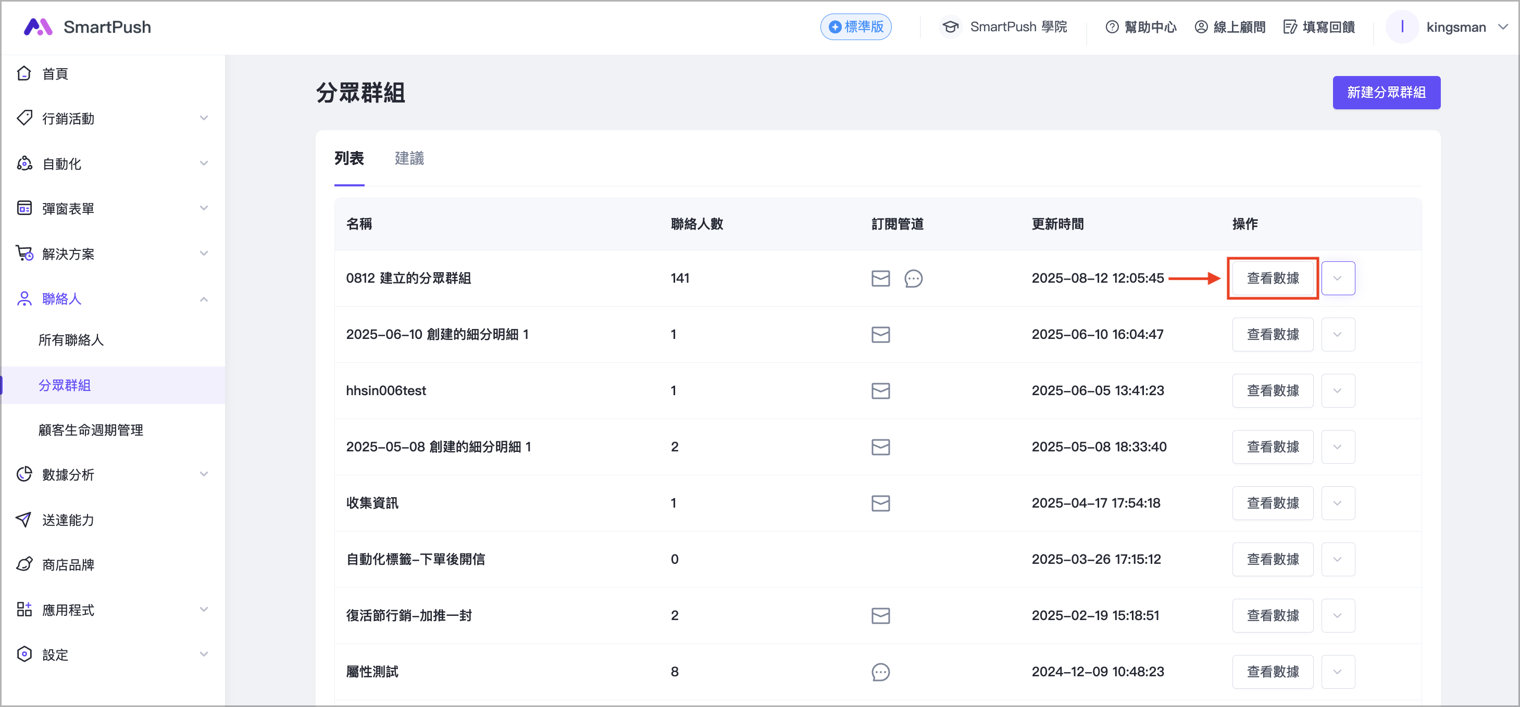Click the SmartPush 學院 graduation cap icon
This screenshot has width=1520, height=707.
pos(950,27)
